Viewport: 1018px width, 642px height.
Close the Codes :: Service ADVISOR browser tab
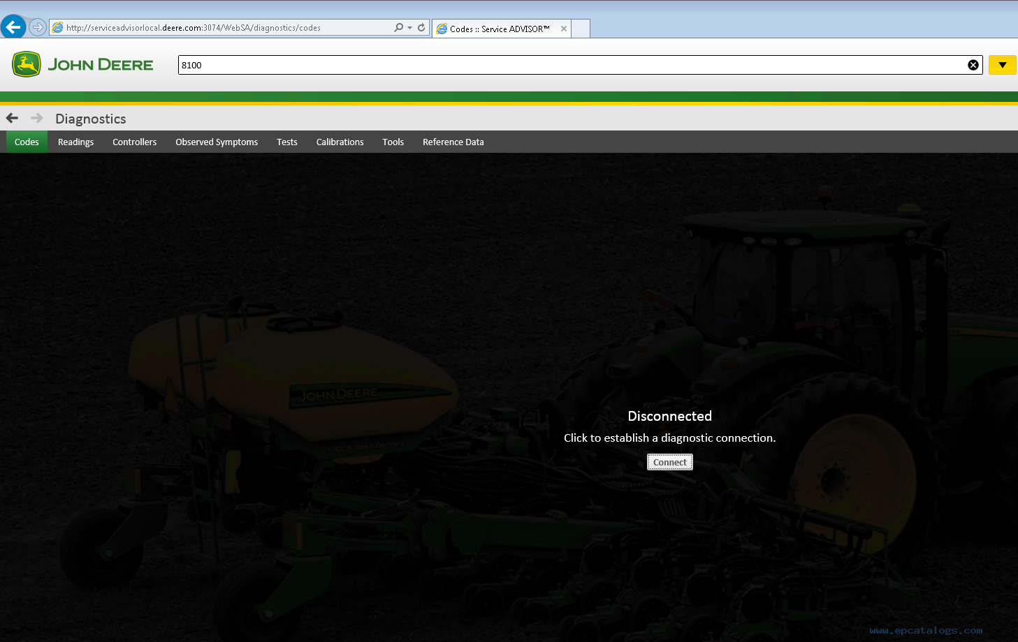coord(563,29)
